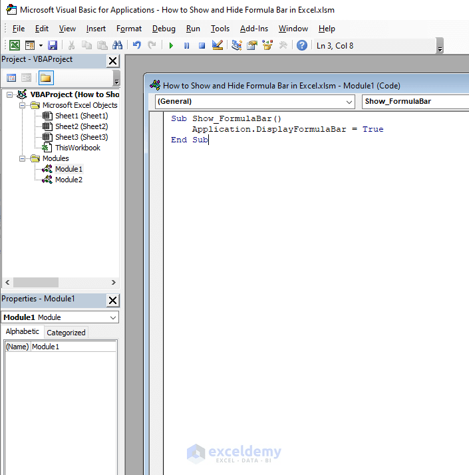Open the Run menu
469x475 pixels.
(x=193, y=29)
